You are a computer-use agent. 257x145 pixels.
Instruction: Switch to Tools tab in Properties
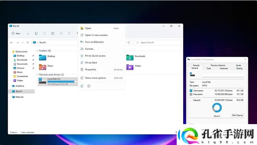(x=208, y=68)
